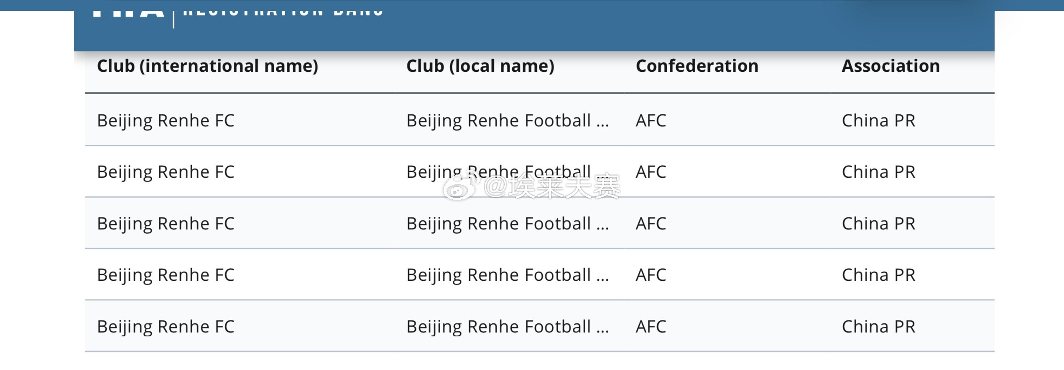1064x370 pixels.
Task: Expand truncated local name in third row
Action: click(x=507, y=224)
